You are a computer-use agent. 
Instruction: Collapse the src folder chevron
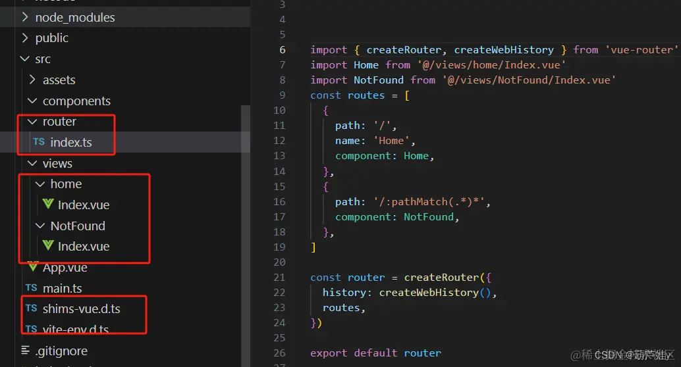point(25,59)
